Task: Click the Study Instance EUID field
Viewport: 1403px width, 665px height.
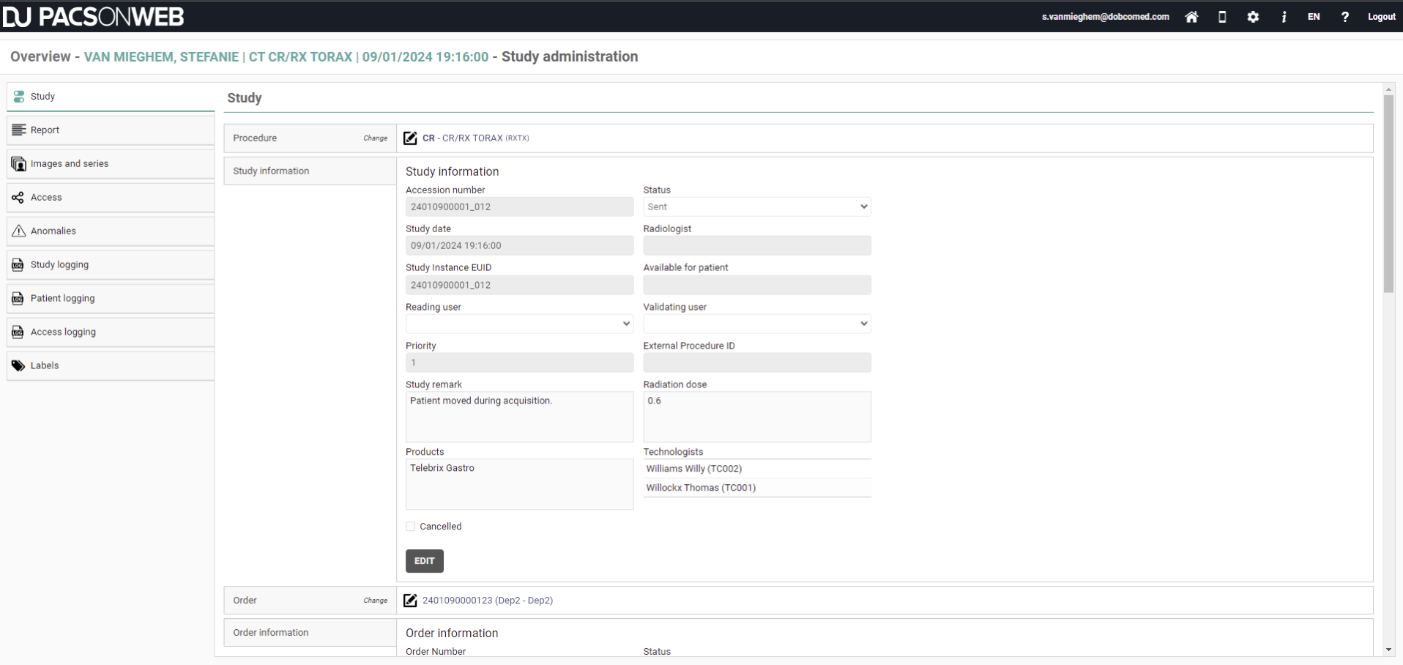Action: click(519, 285)
